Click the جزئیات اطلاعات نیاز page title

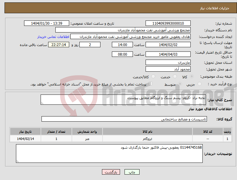click(215, 8)
